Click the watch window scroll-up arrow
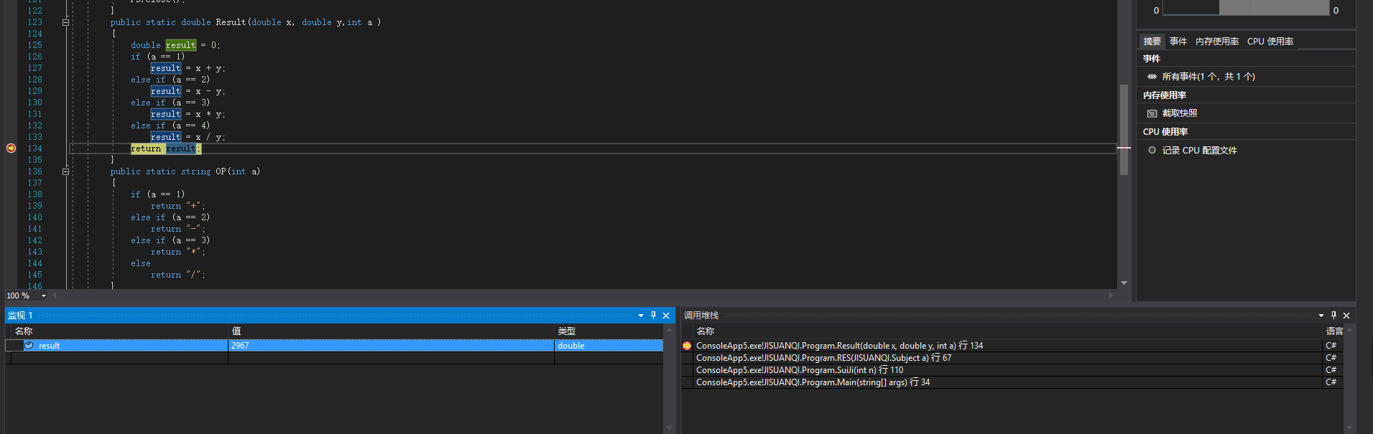Screen dimensions: 1373x434 coord(669,331)
